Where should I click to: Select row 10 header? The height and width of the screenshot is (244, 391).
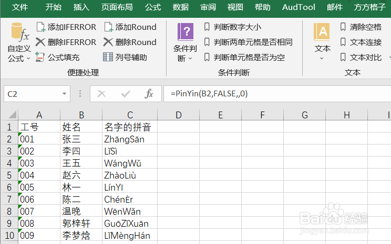pyautogui.click(x=9, y=235)
